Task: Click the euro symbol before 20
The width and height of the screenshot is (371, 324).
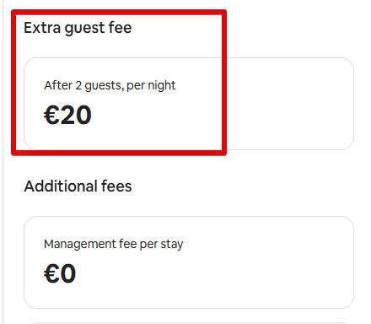Action: tap(51, 115)
